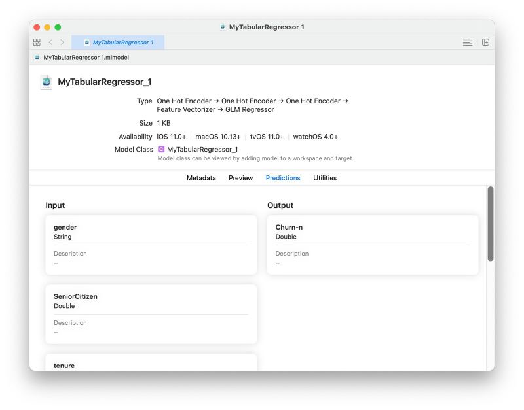Click the mlmodel file icon in breadcrumb
The image size is (524, 410).
pyautogui.click(x=37, y=58)
